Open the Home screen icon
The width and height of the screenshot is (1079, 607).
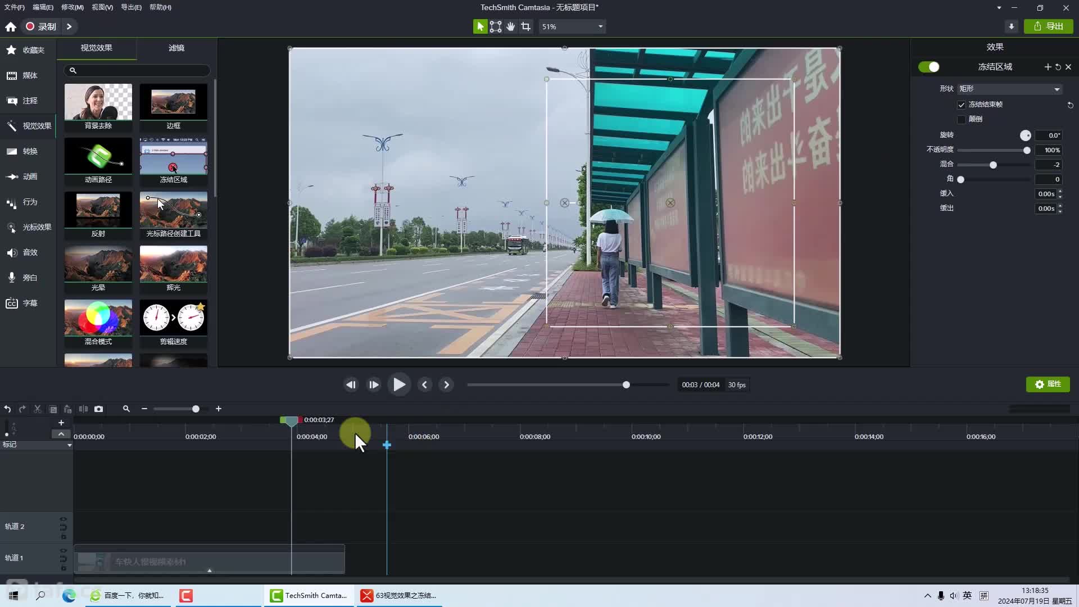click(x=11, y=26)
